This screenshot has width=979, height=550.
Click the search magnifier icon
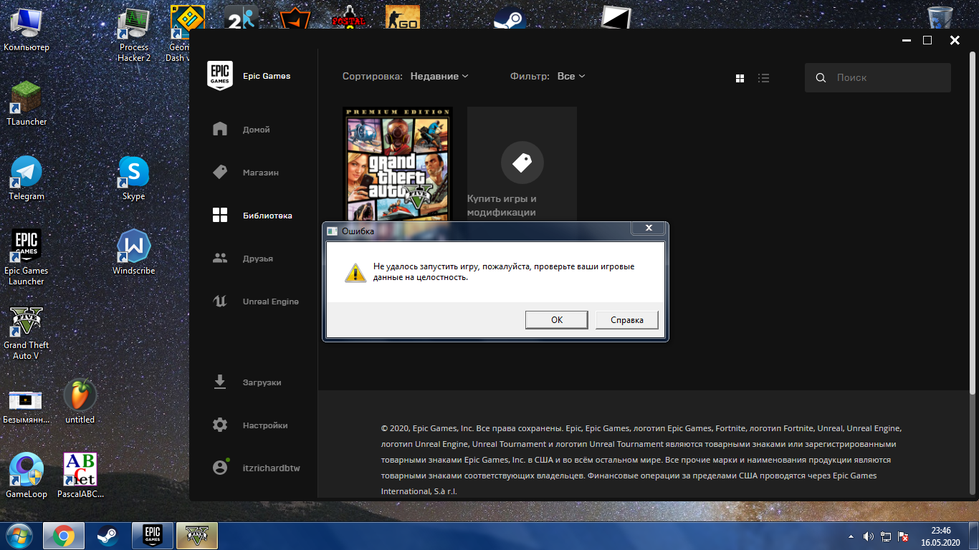tap(821, 78)
